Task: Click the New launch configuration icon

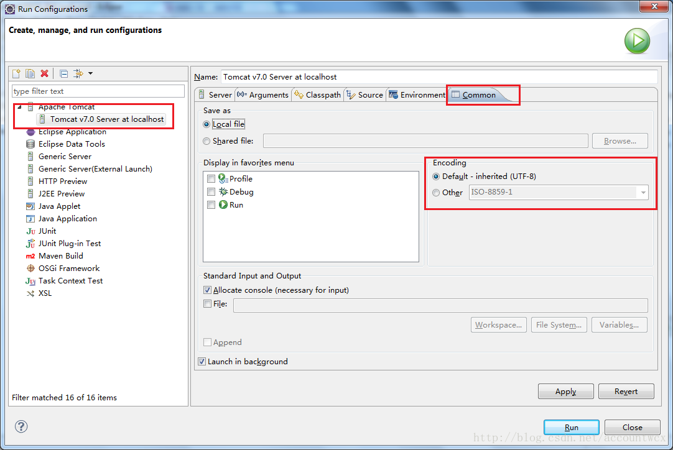Action: click(16, 73)
